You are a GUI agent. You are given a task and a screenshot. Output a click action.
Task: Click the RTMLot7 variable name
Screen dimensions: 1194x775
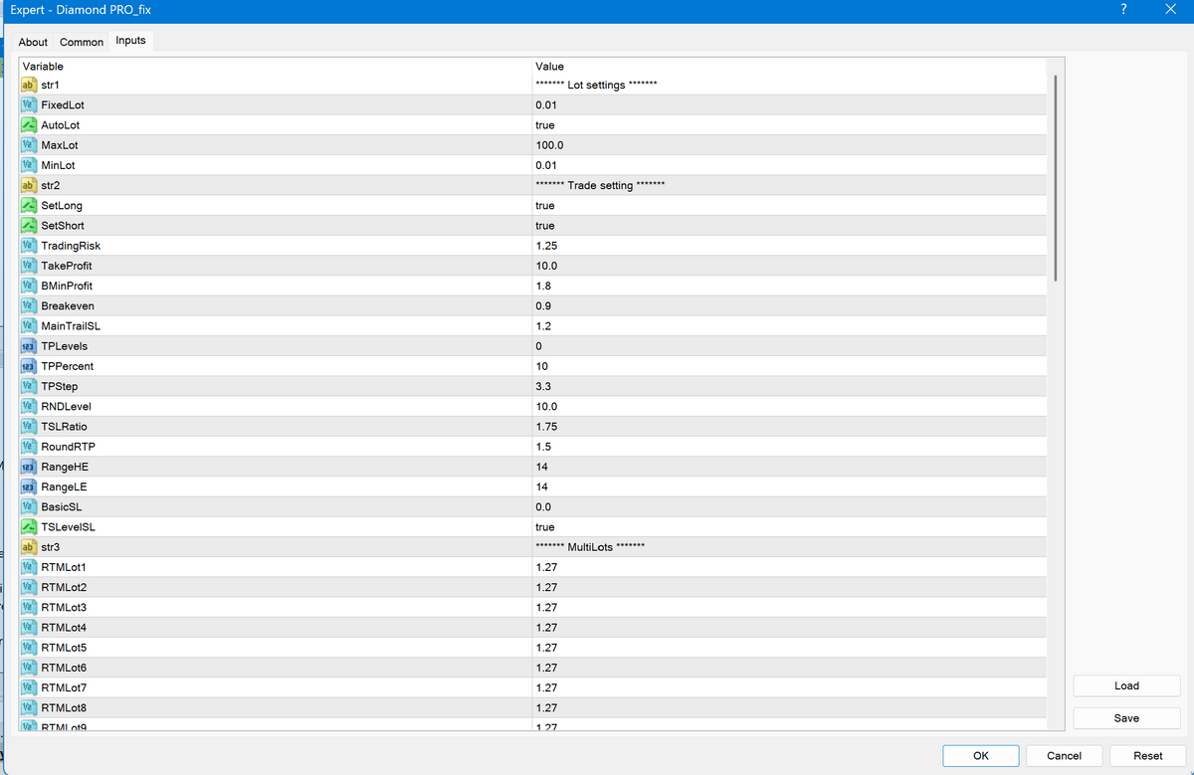64,687
